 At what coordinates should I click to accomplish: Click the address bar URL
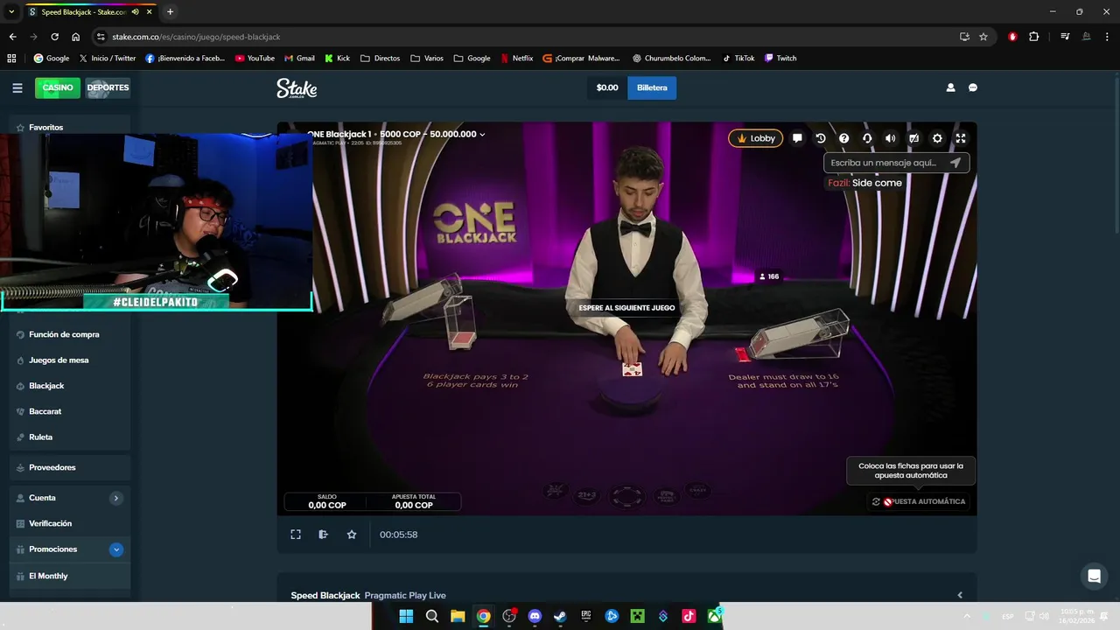point(196,37)
